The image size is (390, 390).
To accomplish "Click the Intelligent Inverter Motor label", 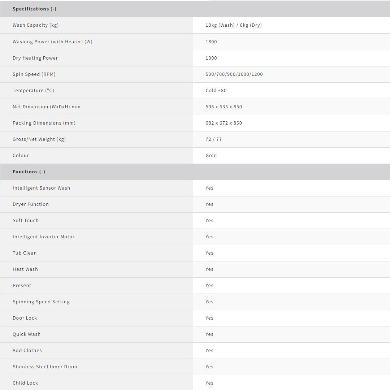I will pos(43,237).
